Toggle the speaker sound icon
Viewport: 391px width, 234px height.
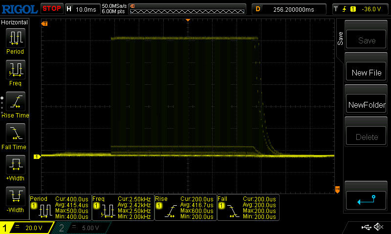378,227
